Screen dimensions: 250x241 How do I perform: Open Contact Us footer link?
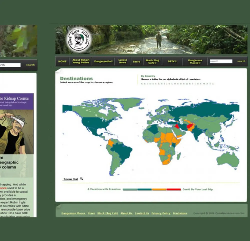point(142,213)
